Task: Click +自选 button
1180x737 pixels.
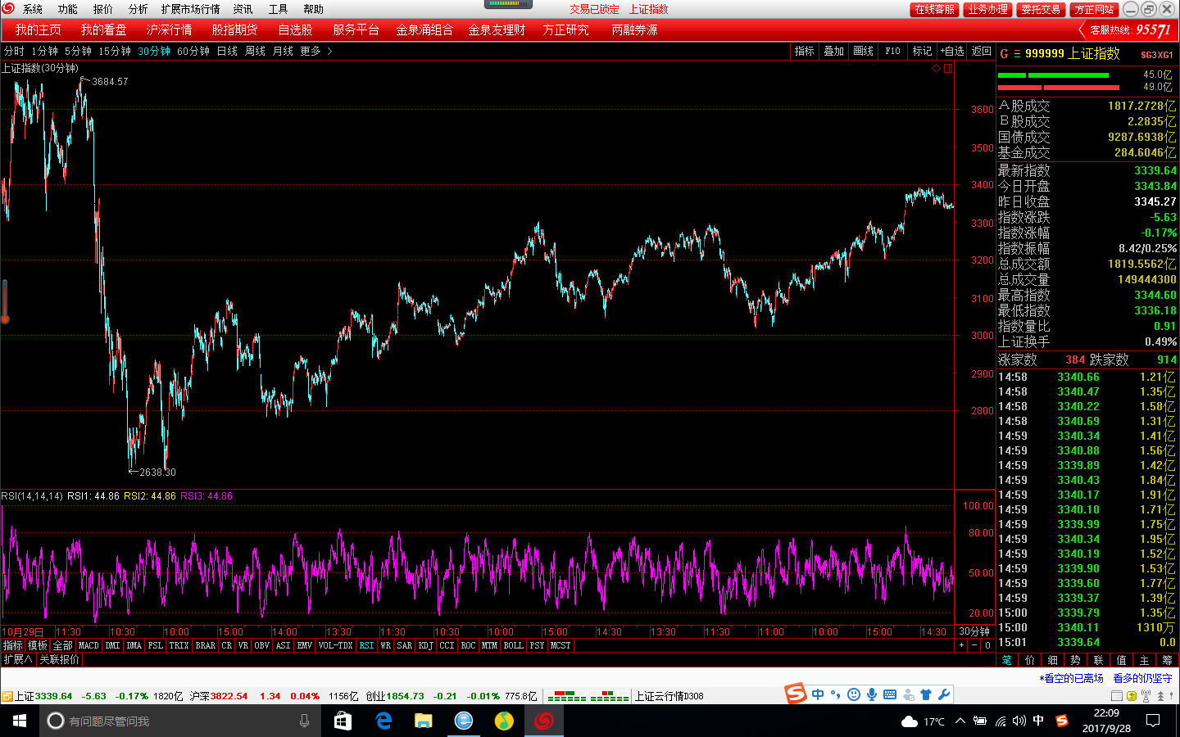Action: pyautogui.click(x=952, y=51)
